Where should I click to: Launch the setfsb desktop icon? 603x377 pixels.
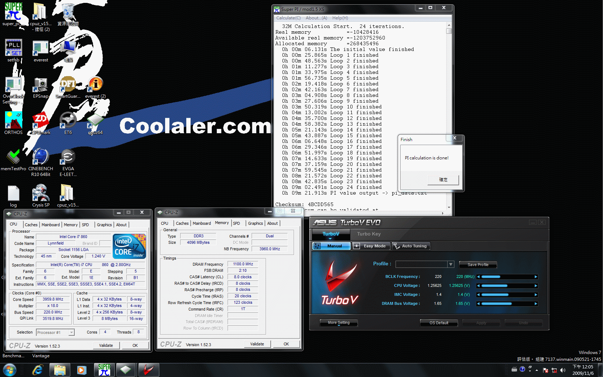[13, 51]
